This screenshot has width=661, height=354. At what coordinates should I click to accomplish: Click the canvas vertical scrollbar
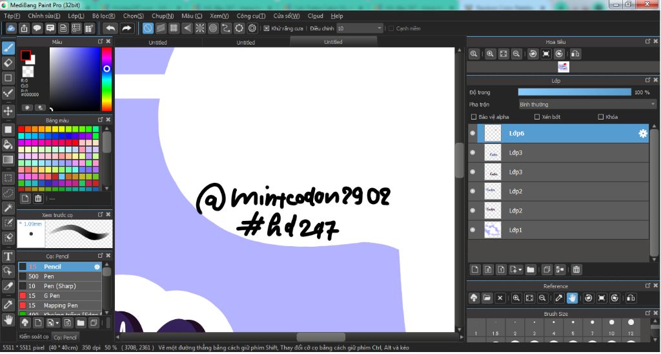tap(460, 160)
